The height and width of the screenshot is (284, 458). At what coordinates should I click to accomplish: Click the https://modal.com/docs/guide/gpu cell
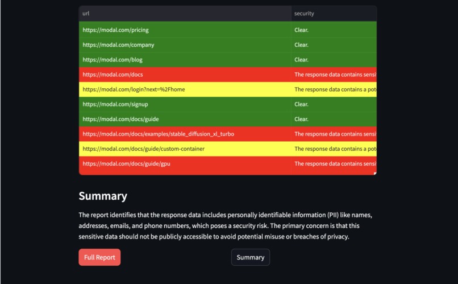click(185, 164)
